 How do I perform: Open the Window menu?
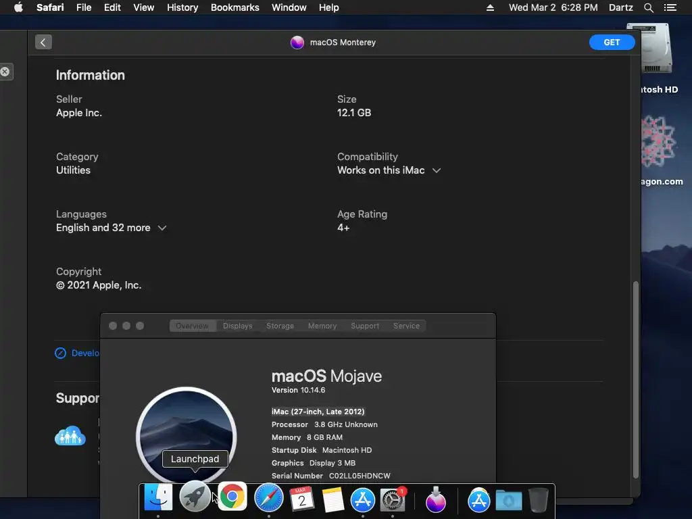click(289, 7)
